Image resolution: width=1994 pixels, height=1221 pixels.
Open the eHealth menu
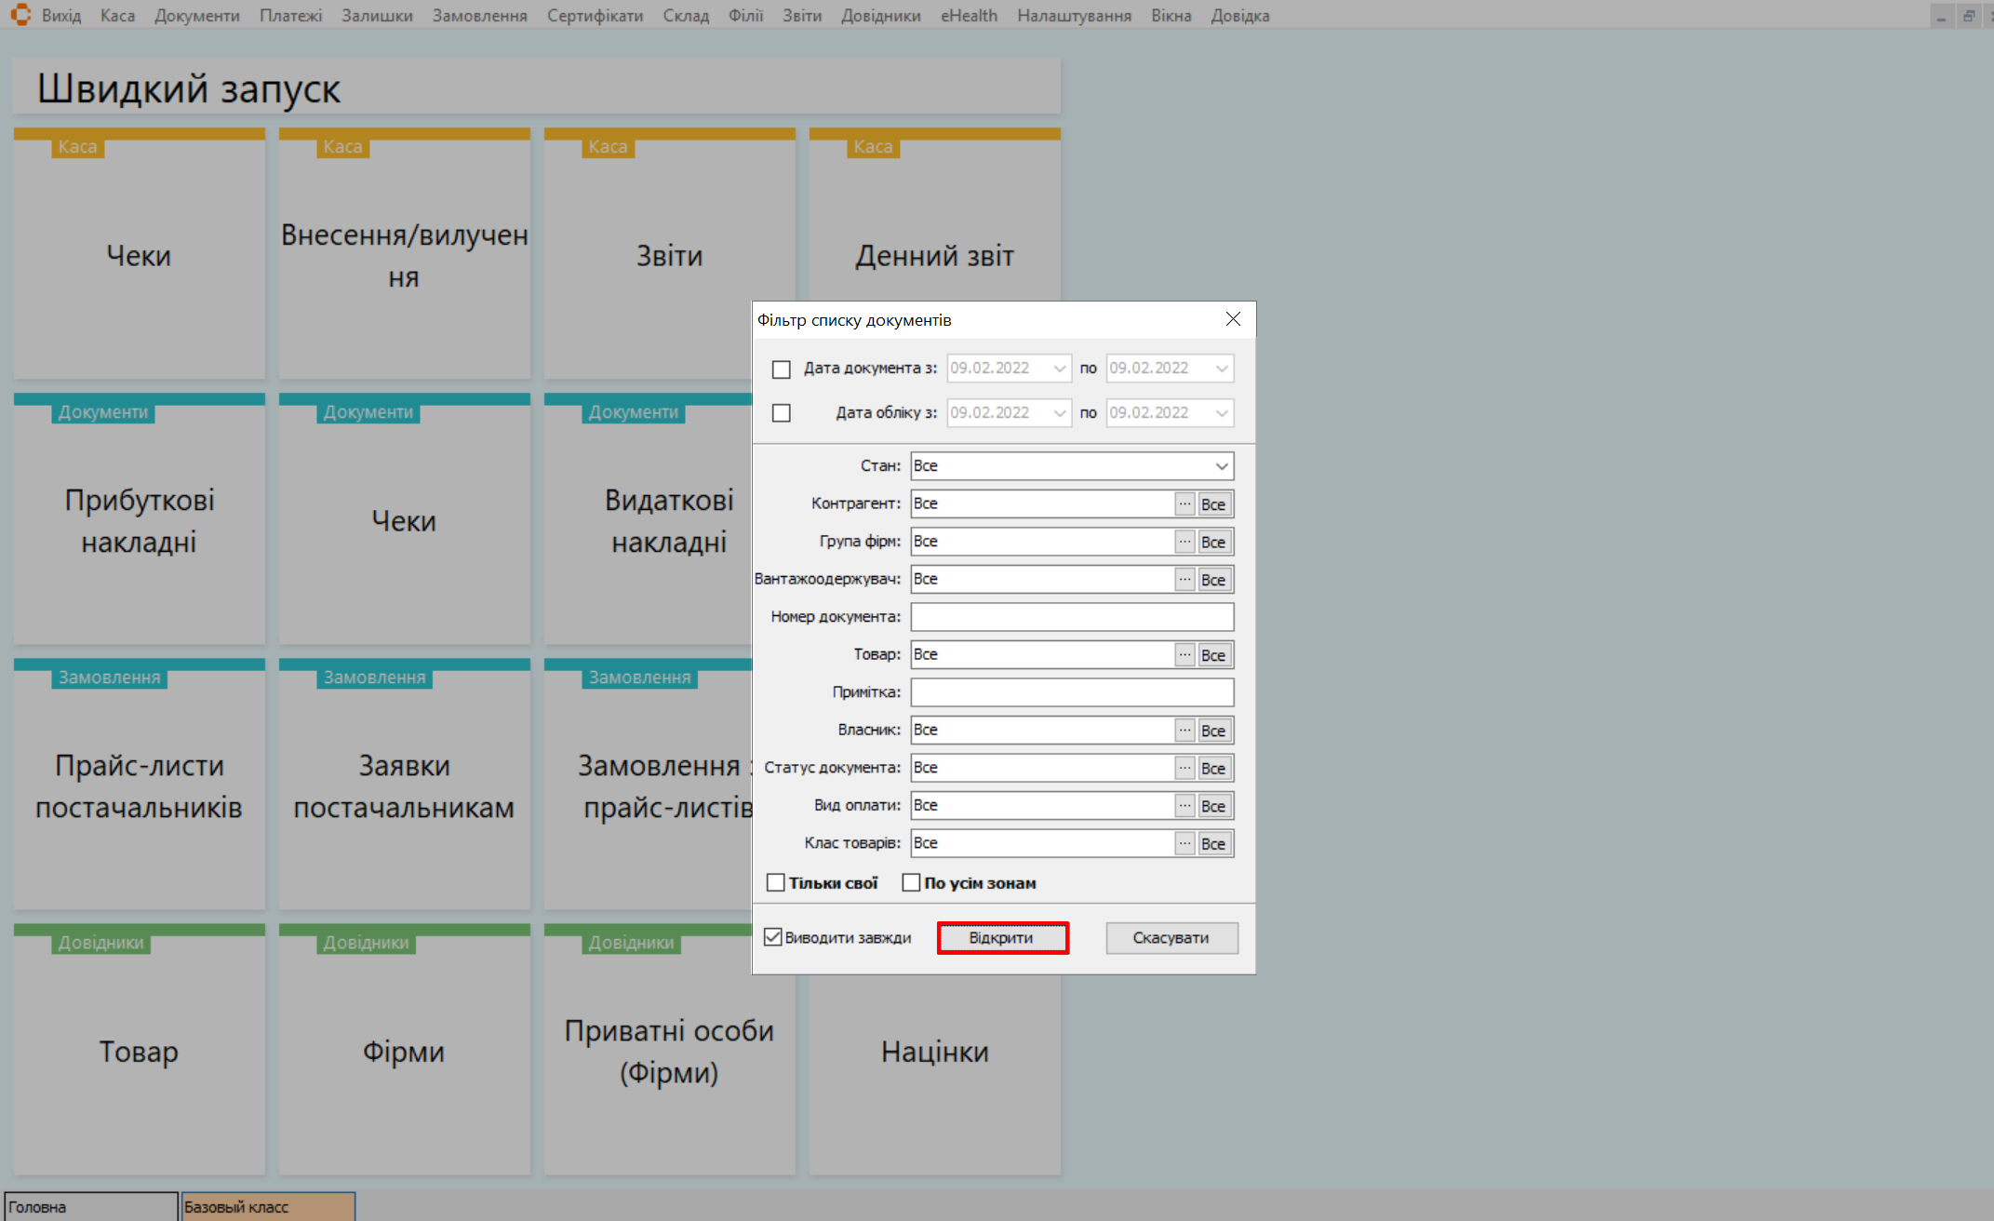[x=968, y=16]
